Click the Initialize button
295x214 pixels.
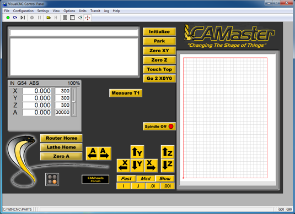[159, 32]
